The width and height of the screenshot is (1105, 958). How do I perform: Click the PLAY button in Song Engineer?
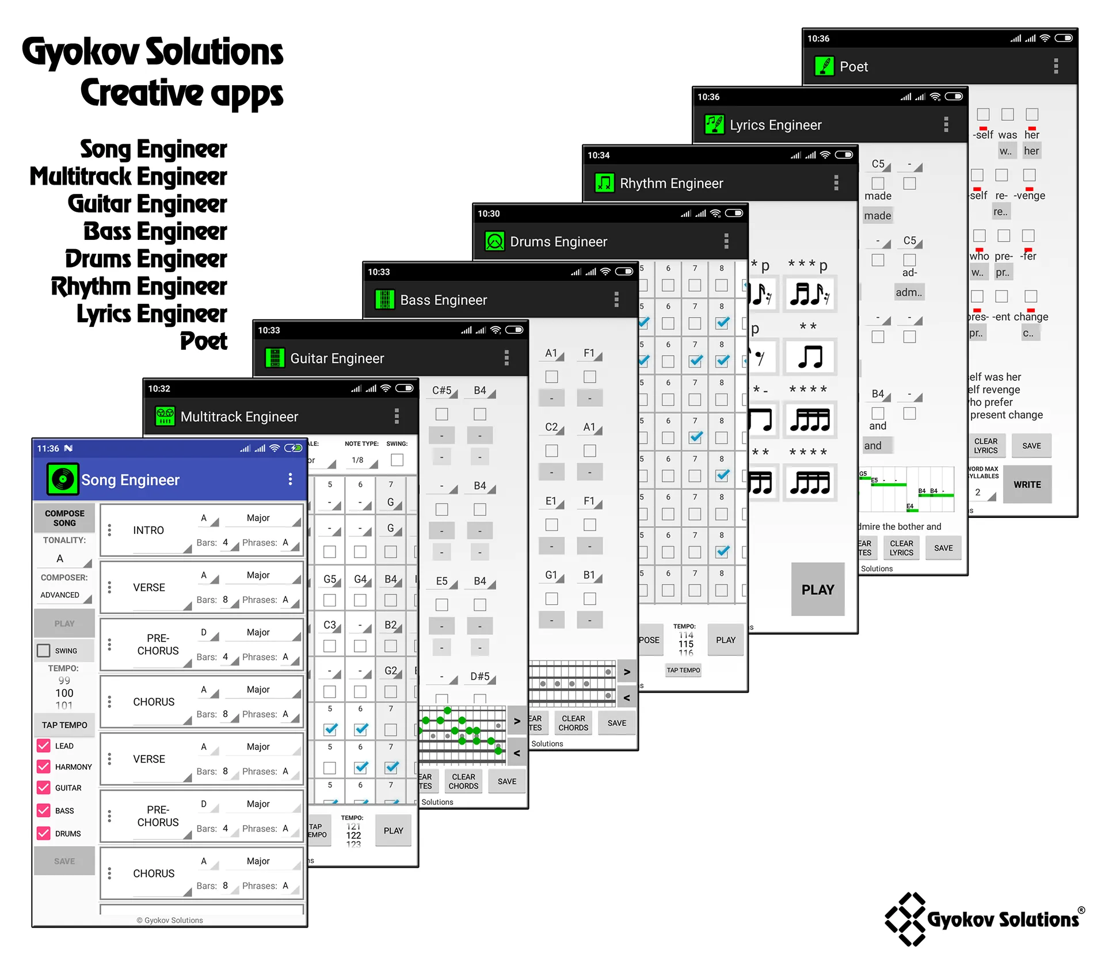[x=64, y=624]
